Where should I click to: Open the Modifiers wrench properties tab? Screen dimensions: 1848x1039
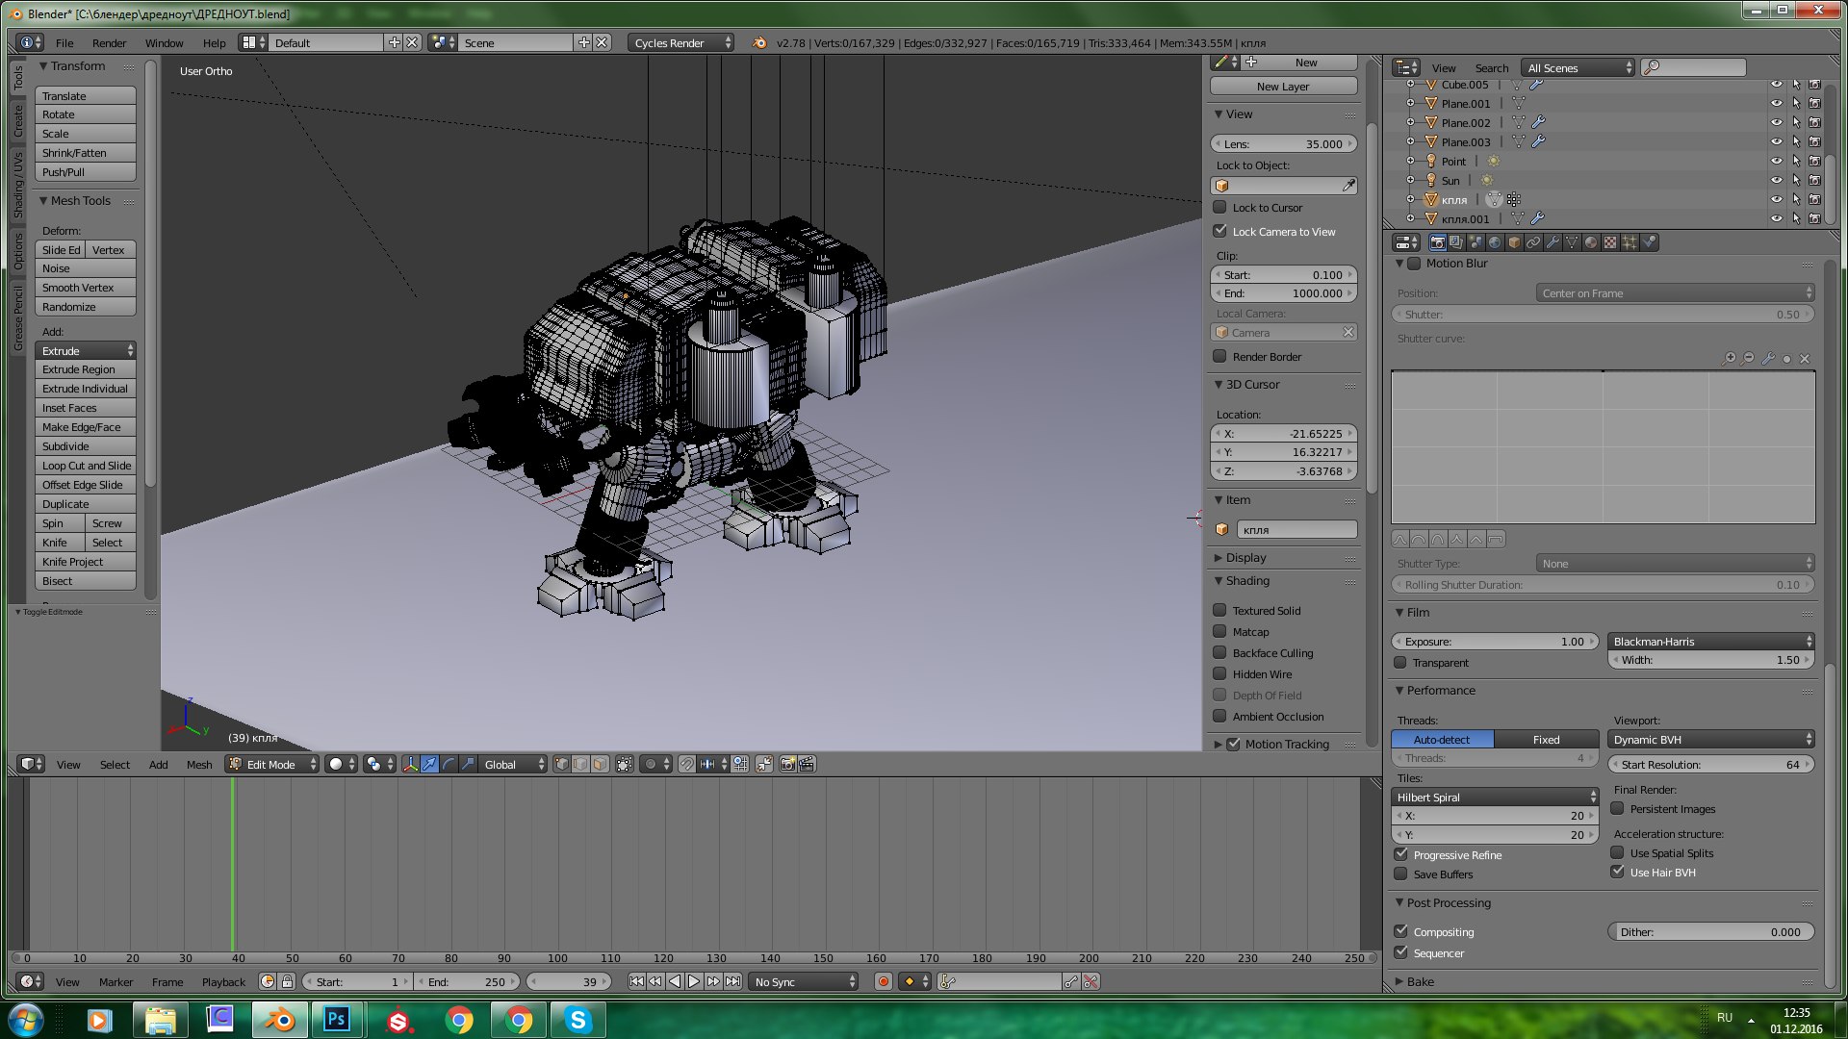1553,242
